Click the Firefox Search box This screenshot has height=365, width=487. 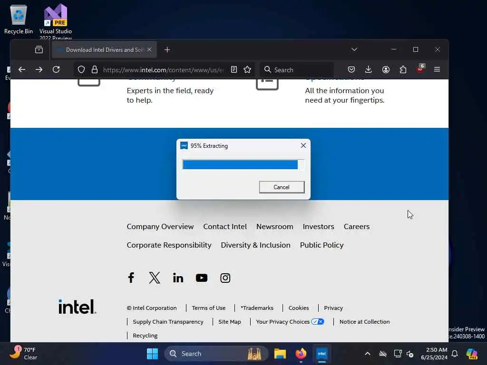pyautogui.click(x=297, y=70)
